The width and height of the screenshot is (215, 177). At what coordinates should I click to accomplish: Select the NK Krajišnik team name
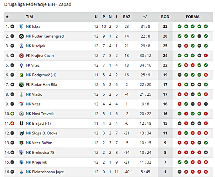(36, 162)
